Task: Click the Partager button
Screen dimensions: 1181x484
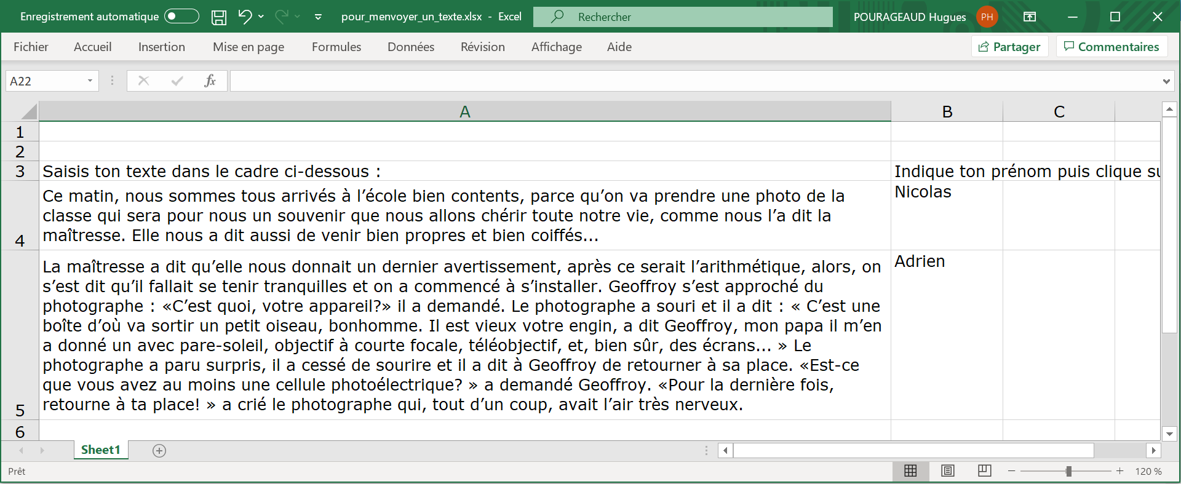Action: [1009, 47]
